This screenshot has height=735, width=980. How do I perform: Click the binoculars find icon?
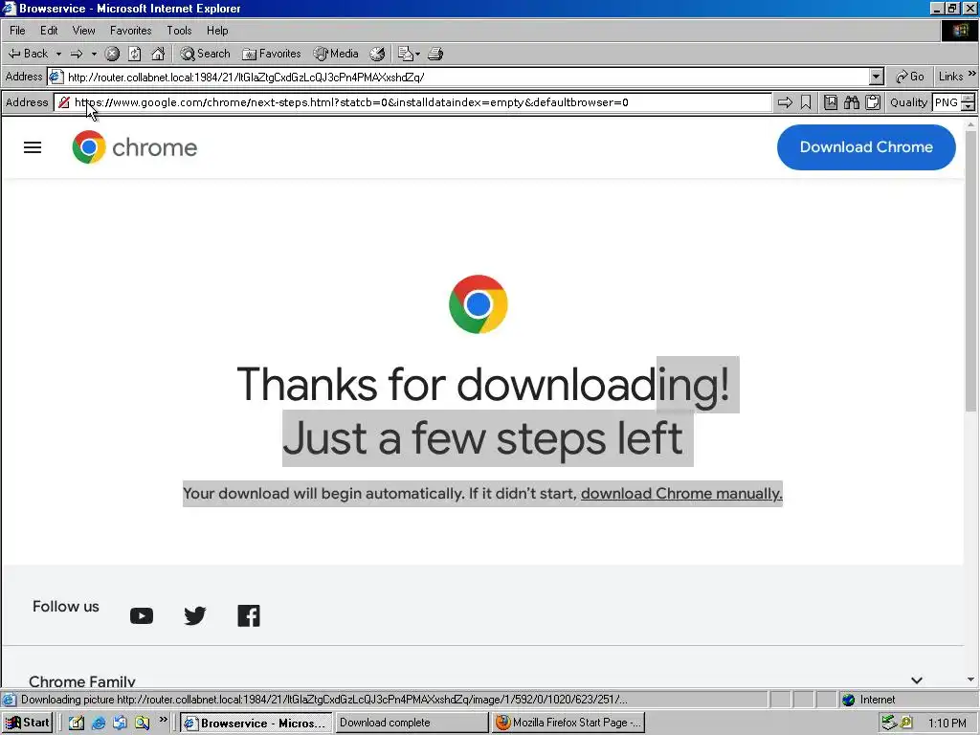[852, 102]
